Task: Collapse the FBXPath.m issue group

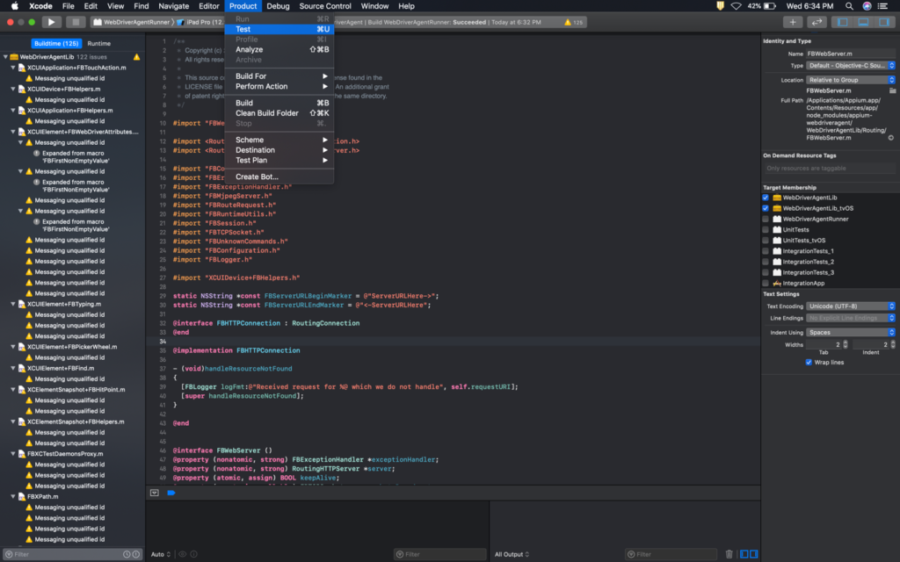Action: click(x=13, y=497)
